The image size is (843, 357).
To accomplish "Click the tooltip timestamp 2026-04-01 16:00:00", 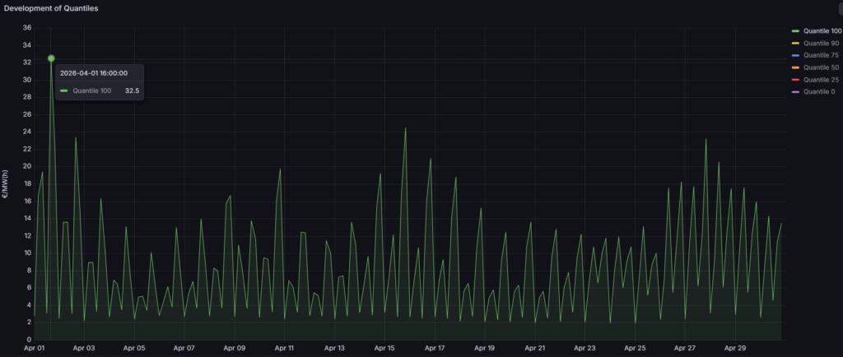I will click(94, 73).
